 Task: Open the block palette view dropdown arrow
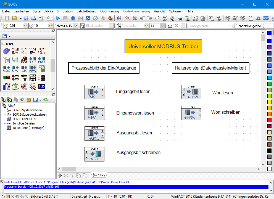tap(10, 36)
